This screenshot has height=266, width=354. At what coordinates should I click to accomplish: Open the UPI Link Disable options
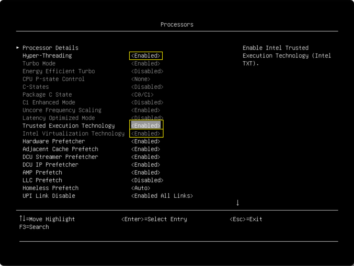[x=162, y=196]
